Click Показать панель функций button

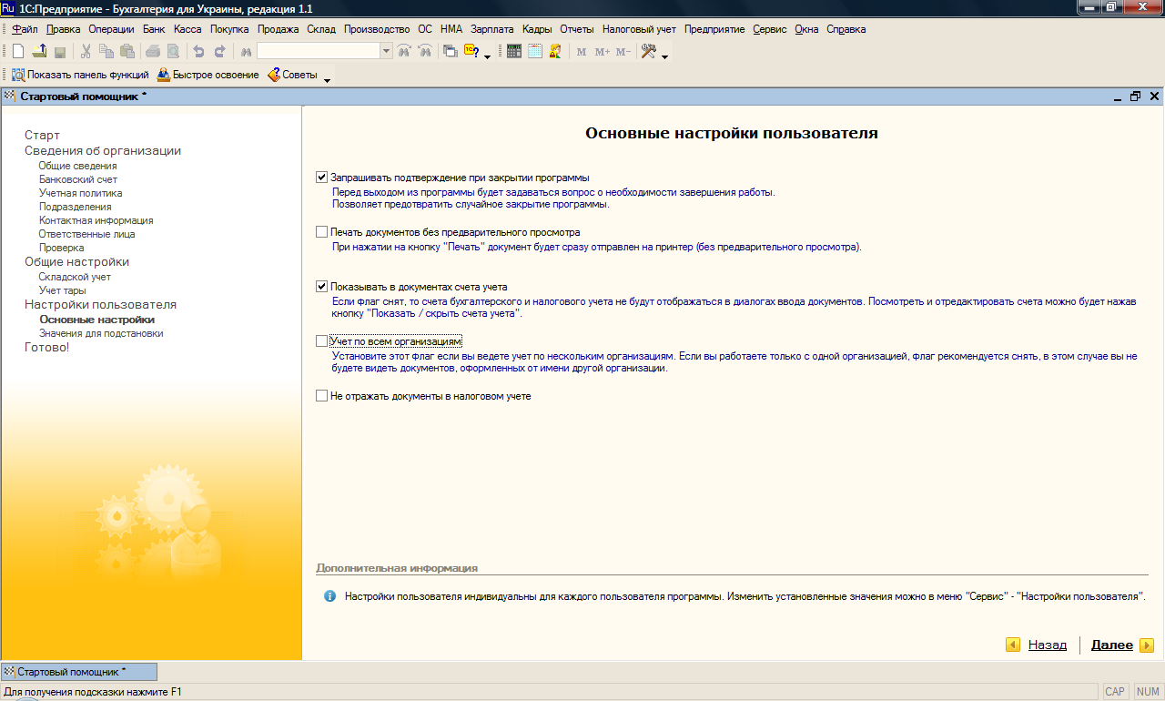pos(80,75)
